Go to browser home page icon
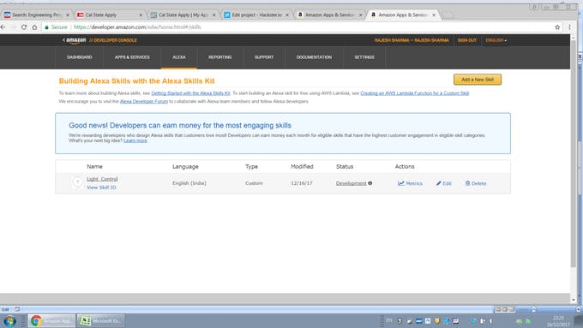The height and width of the screenshot is (328, 583). point(34,27)
